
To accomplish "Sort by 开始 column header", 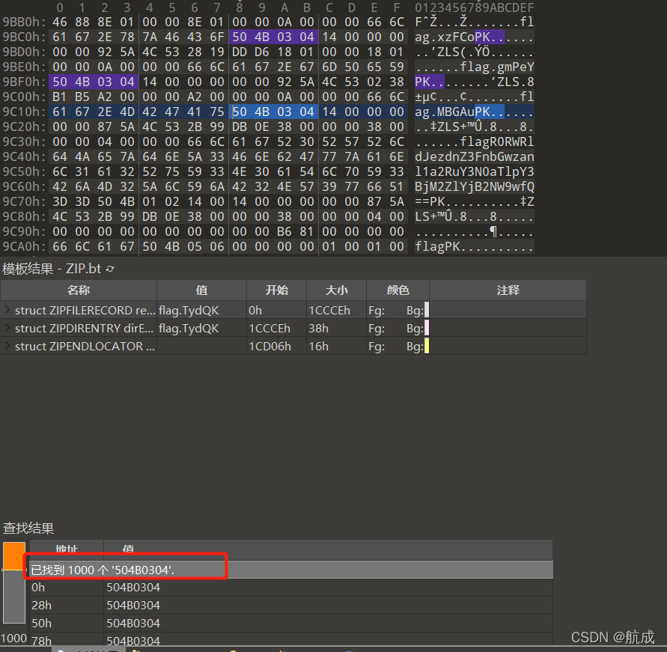I will click(x=276, y=290).
